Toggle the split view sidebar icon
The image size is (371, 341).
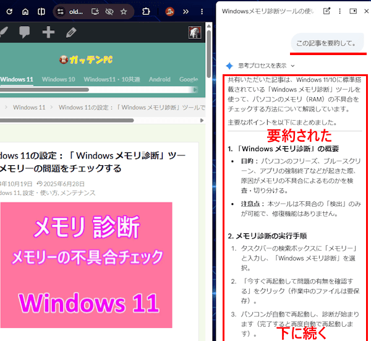[x=41, y=12]
